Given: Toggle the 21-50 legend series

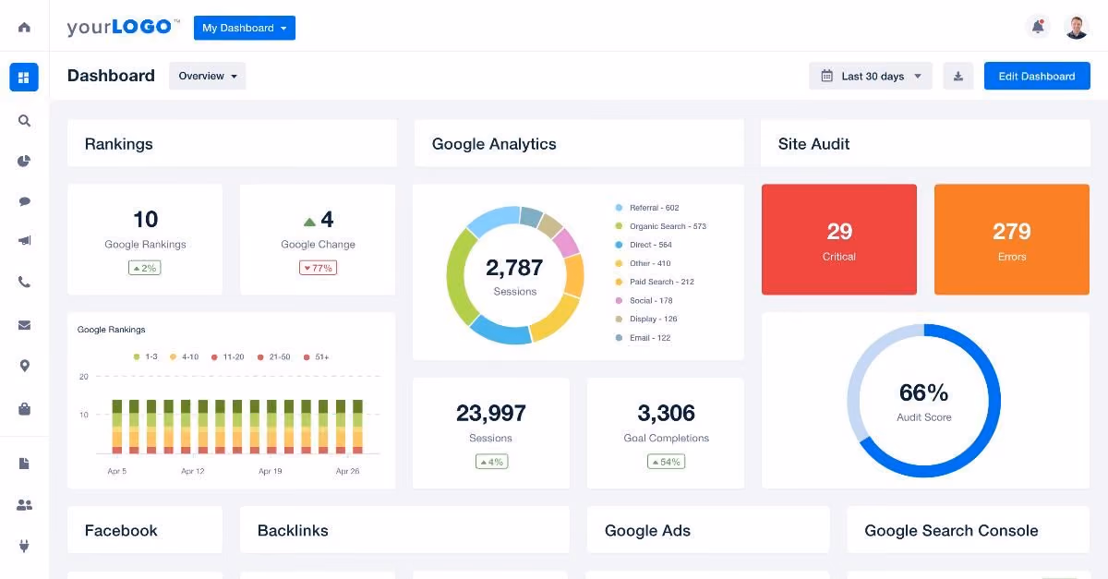Looking at the screenshot, I should 273,356.
